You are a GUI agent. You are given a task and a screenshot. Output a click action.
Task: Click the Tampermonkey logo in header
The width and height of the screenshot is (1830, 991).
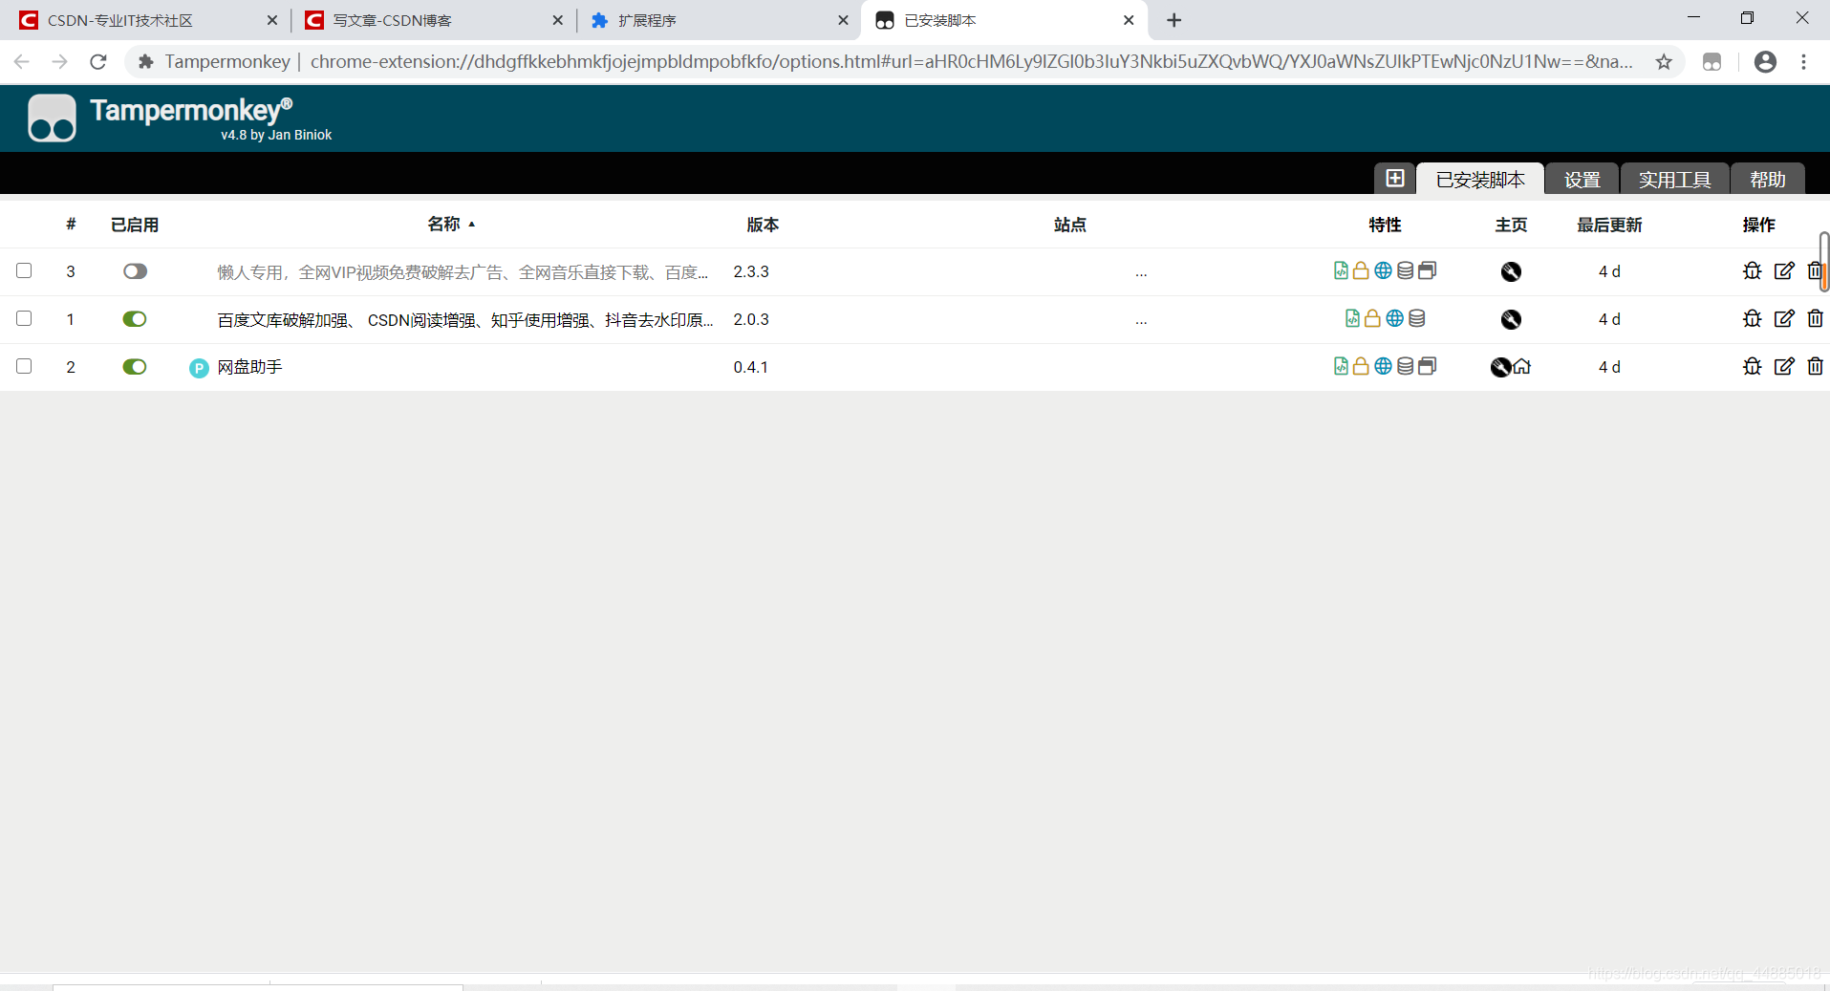52,118
